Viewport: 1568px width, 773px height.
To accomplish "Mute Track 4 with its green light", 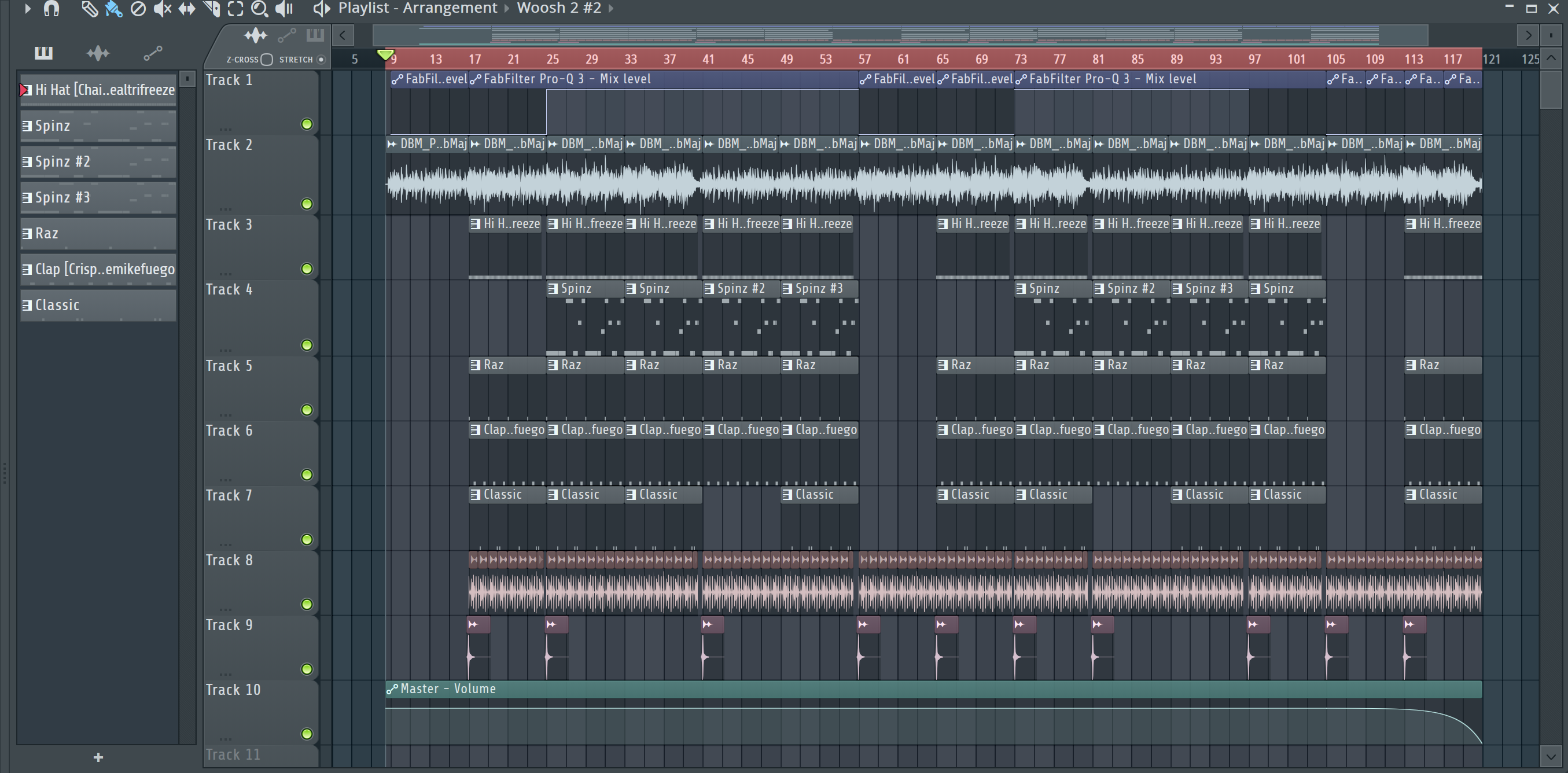I will coord(307,345).
